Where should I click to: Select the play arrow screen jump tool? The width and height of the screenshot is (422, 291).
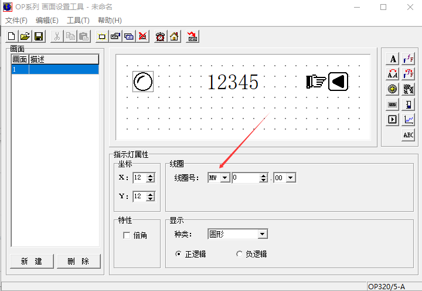tap(393, 119)
